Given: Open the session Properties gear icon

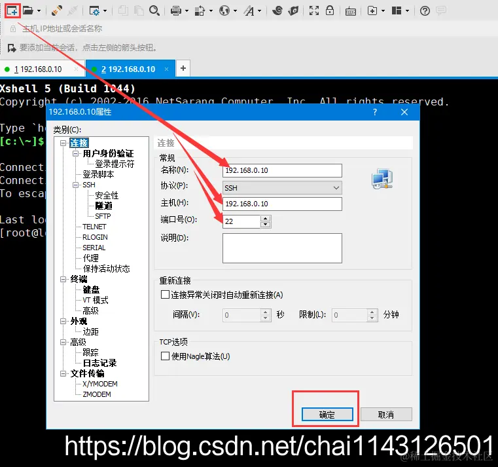Looking at the screenshot, I should tap(94, 11).
